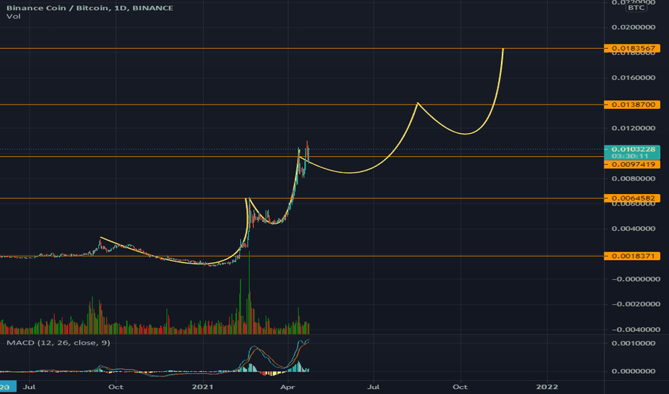The image size is (669, 394).
Task: Click the Apr time axis label
Action: coord(288,387)
